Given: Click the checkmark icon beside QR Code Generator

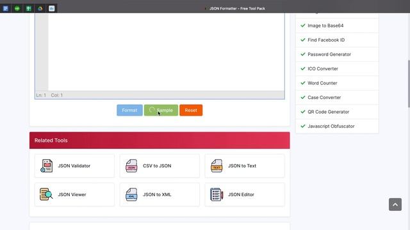Looking at the screenshot, I should (303, 111).
